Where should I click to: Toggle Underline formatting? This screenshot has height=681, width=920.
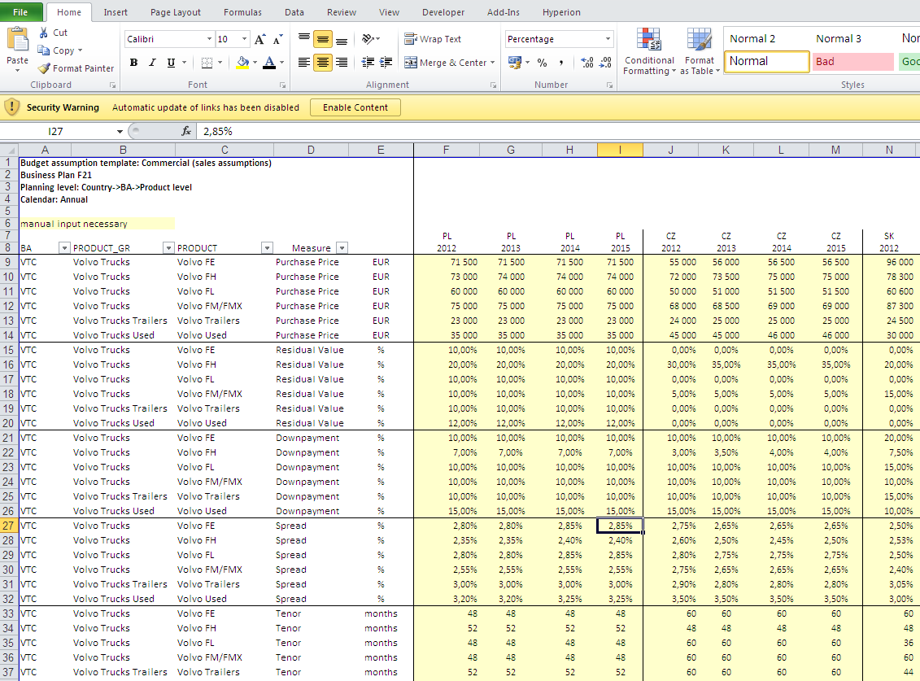point(171,62)
